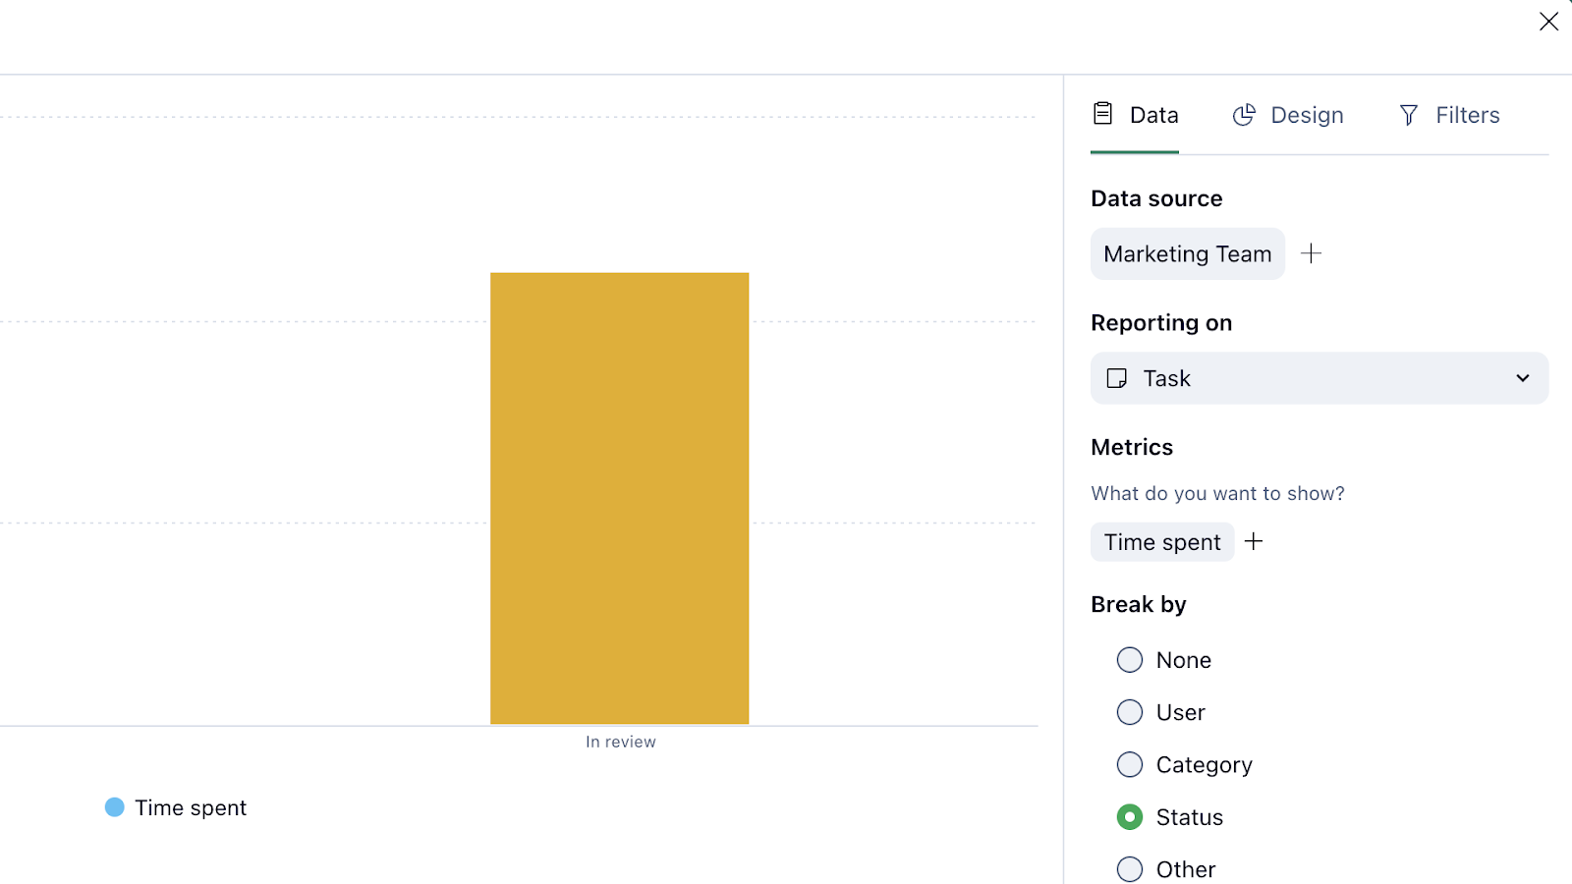1572x884 pixels.
Task: Click the note icon next to Task
Action: tap(1117, 378)
